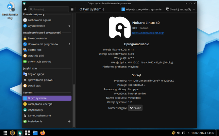Open the yellow helmet app in taskbar
The height and width of the screenshot is (136, 219).
12,133
